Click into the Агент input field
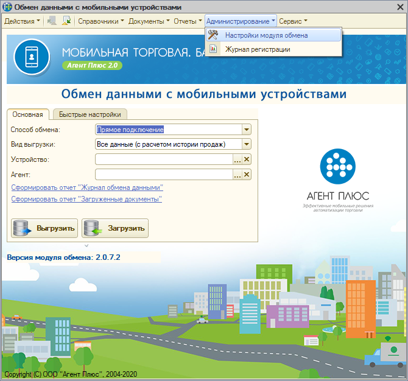This screenshot has width=408, height=381. point(164,175)
